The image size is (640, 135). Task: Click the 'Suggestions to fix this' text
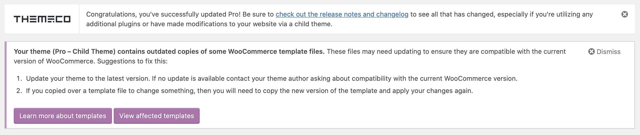pyautogui.click(x=132, y=61)
